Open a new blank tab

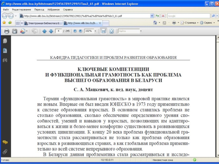[x=106, y=23]
